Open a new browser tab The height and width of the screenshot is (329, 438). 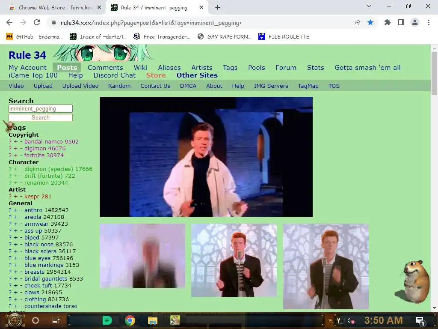pos(218,8)
